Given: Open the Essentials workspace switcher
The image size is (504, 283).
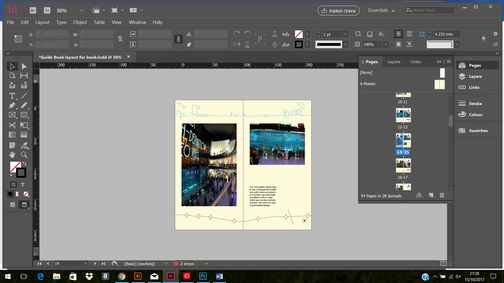Looking at the screenshot, I should point(381,10).
